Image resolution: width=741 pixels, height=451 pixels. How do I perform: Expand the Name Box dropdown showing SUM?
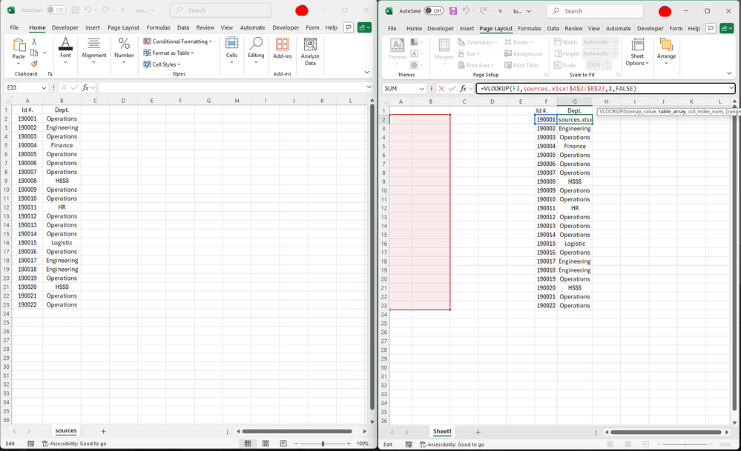[x=422, y=89]
